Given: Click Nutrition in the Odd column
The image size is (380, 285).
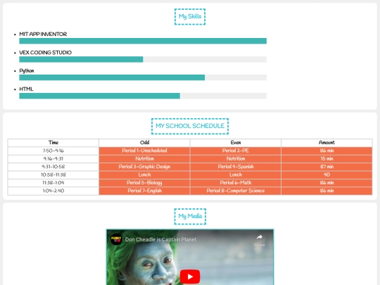Looking at the screenshot, I should coord(144,159).
